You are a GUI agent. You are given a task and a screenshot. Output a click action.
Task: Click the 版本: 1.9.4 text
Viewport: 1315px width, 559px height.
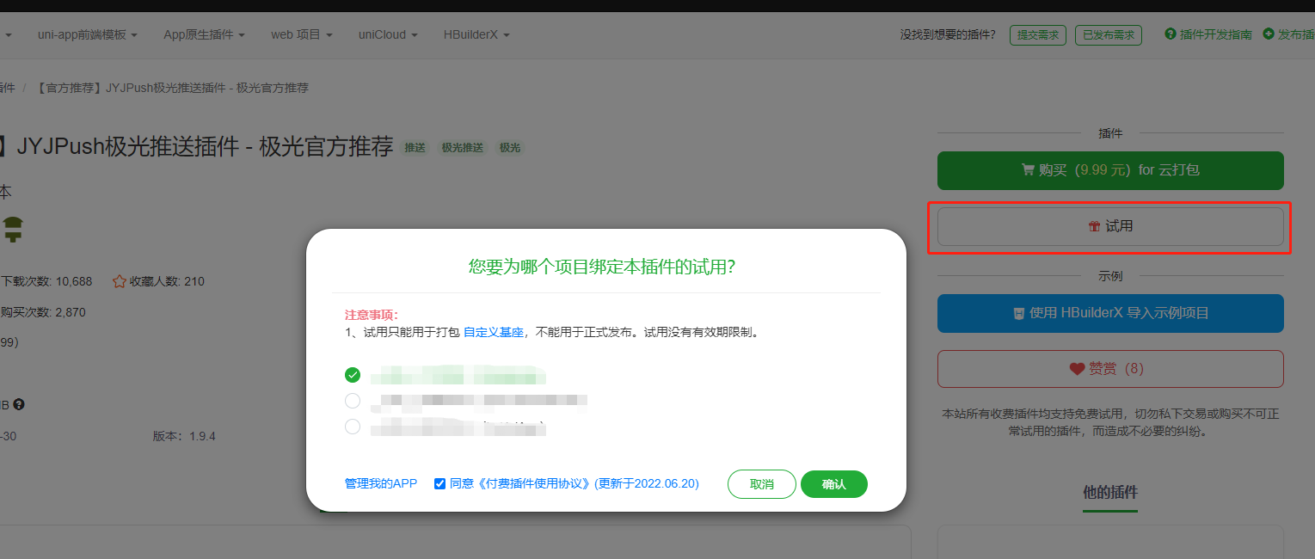(184, 436)
